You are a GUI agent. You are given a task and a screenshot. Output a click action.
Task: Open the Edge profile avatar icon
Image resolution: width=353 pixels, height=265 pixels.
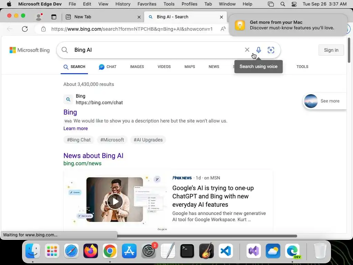[39, 17]
